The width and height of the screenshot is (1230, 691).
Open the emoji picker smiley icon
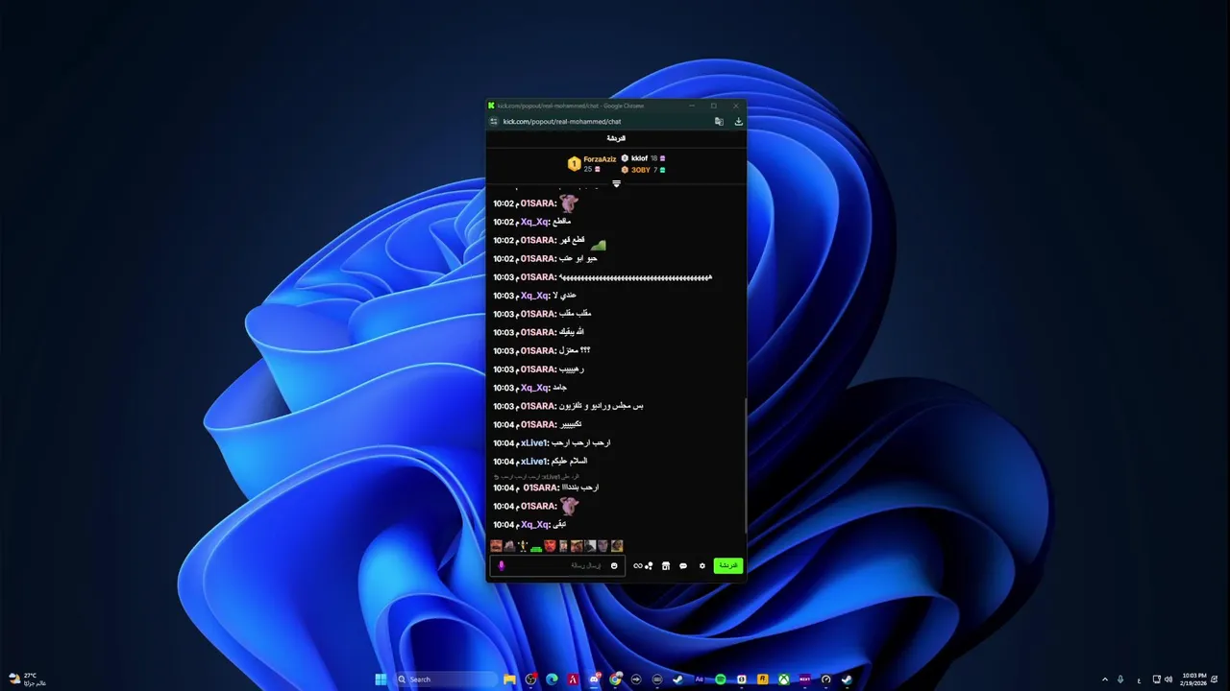click(x=614, y=566)
